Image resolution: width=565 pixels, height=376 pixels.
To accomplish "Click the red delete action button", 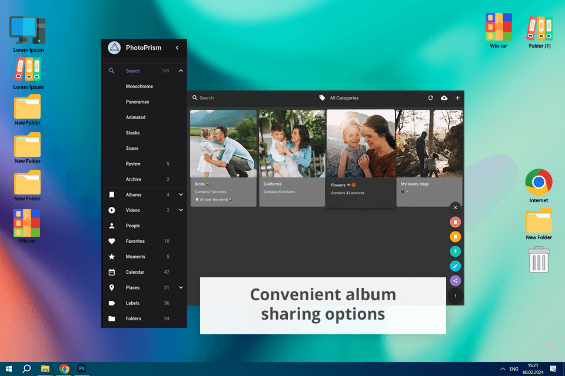I will [456, 222].
